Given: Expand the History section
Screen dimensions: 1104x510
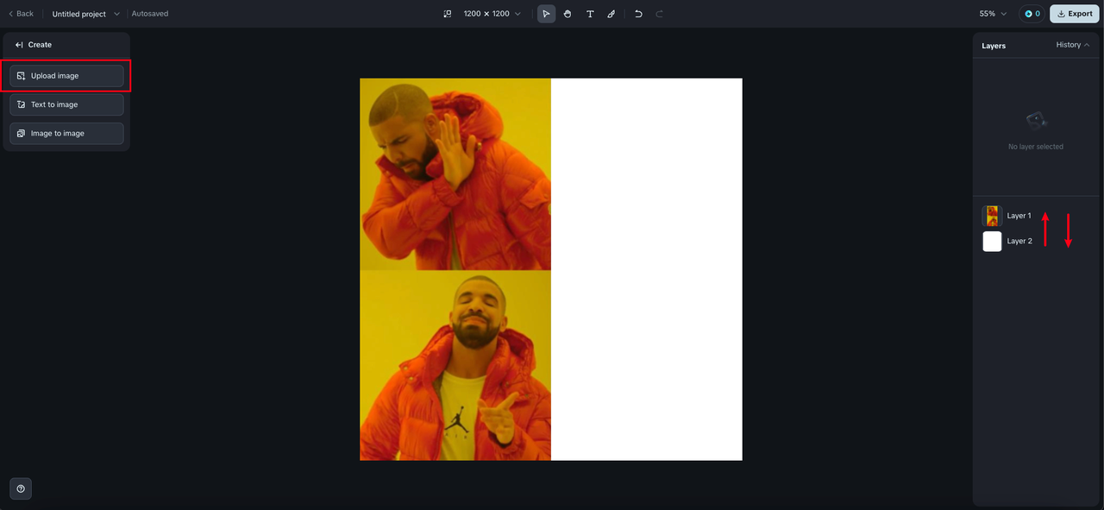Looking at the screenshot, I should coord(1073,45).
